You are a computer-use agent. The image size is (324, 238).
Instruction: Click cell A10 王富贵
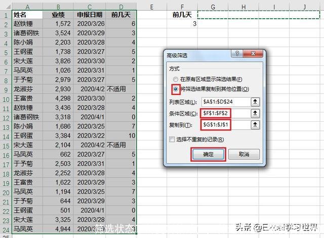[27, 99]
